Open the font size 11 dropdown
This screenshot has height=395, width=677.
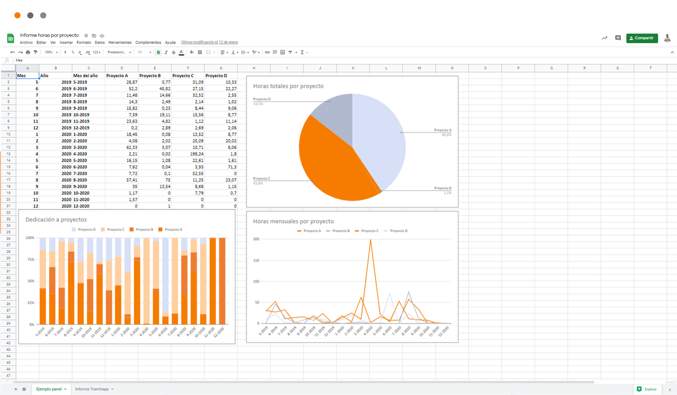click(144, 52)
